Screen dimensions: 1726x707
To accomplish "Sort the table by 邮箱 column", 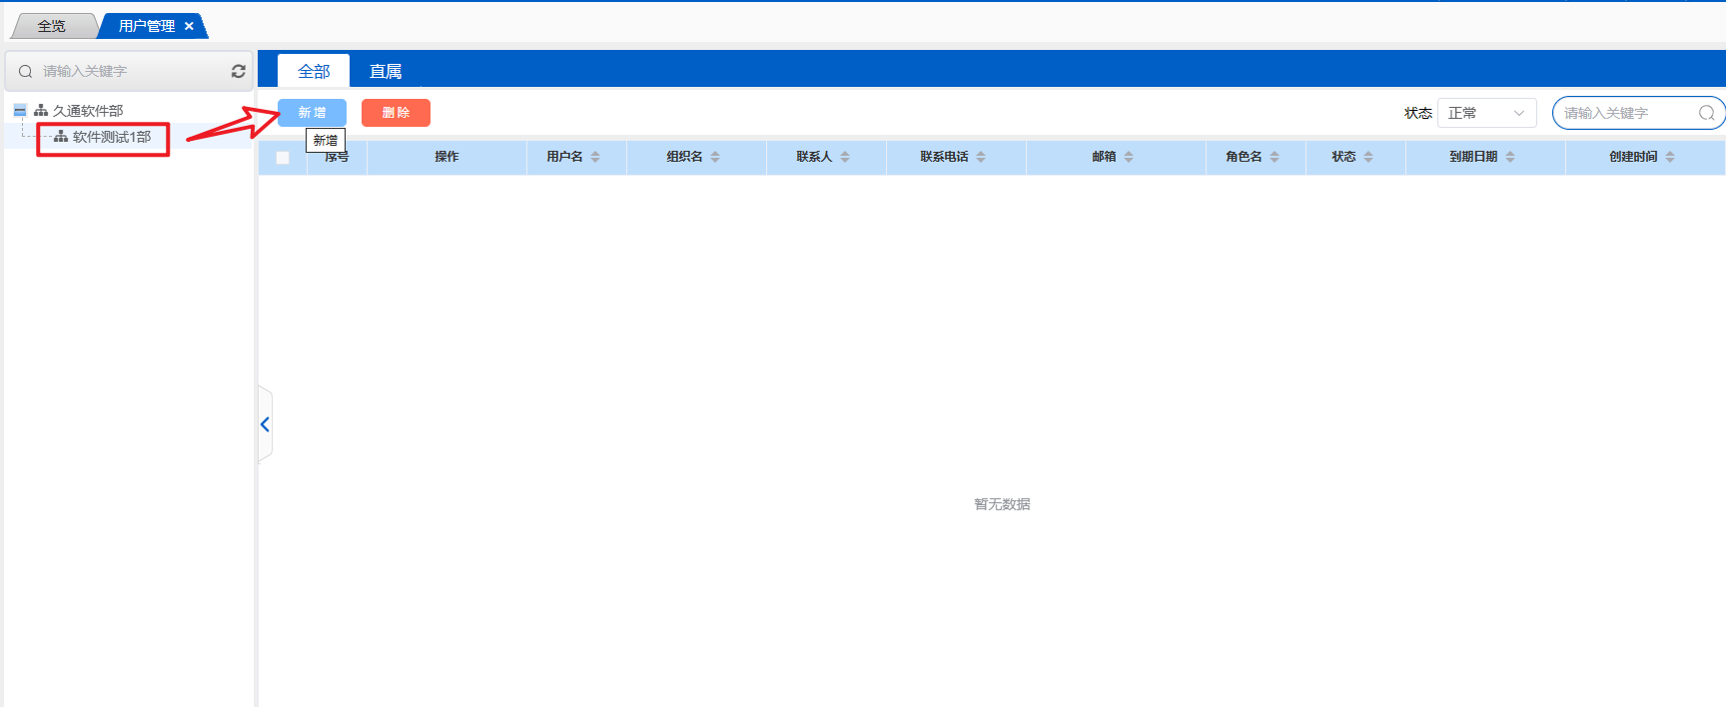I will tap(1129, 157).
